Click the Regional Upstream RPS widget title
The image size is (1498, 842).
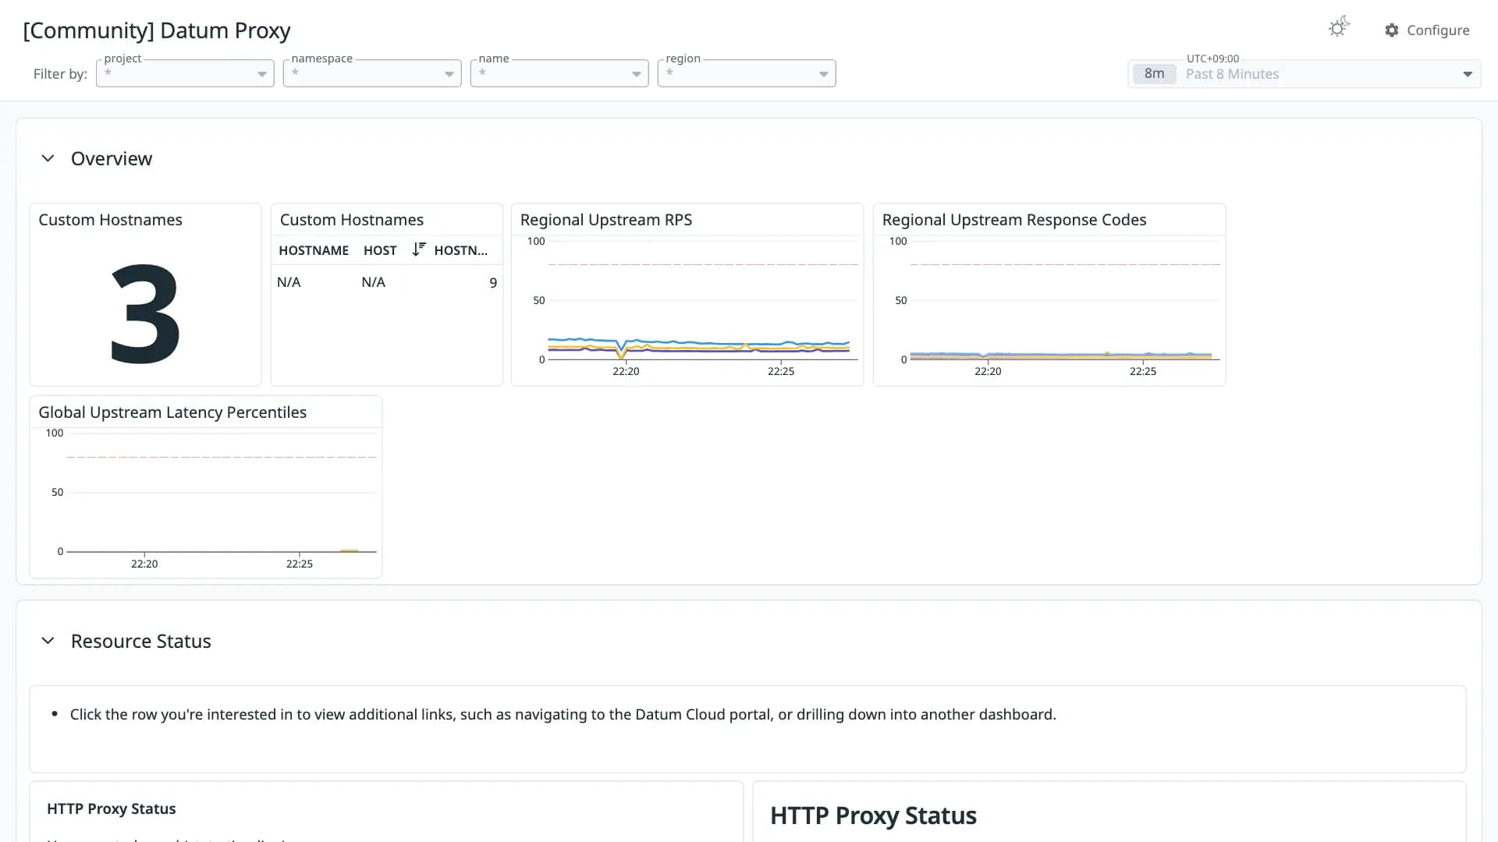click(606, 220)
